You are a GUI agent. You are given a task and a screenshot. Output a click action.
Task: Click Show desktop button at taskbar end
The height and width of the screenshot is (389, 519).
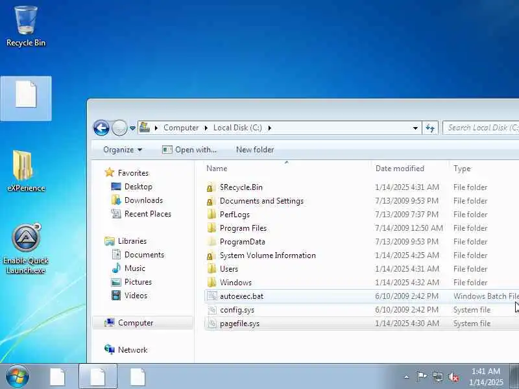click(x=514, y=377)
